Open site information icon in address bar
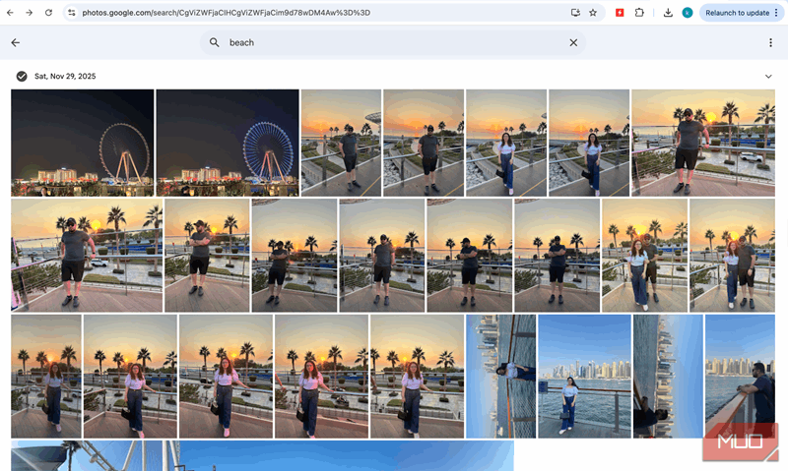 (x=72, y=13)
